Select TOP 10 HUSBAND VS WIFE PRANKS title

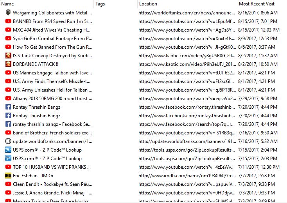click(52, 167)
